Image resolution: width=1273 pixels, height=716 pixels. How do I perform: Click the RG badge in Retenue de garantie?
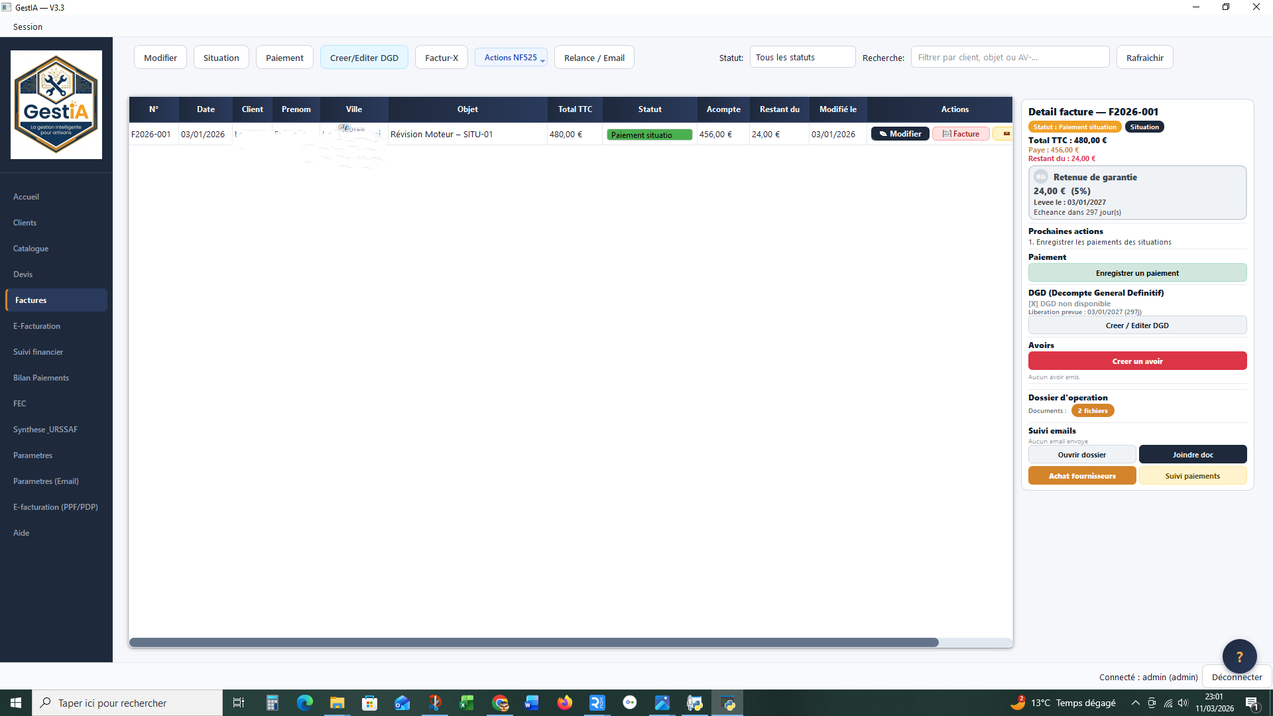tap(1041, 177)
